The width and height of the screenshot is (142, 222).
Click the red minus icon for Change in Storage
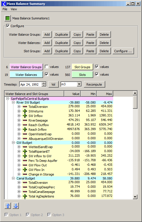(x=25, y=174)
